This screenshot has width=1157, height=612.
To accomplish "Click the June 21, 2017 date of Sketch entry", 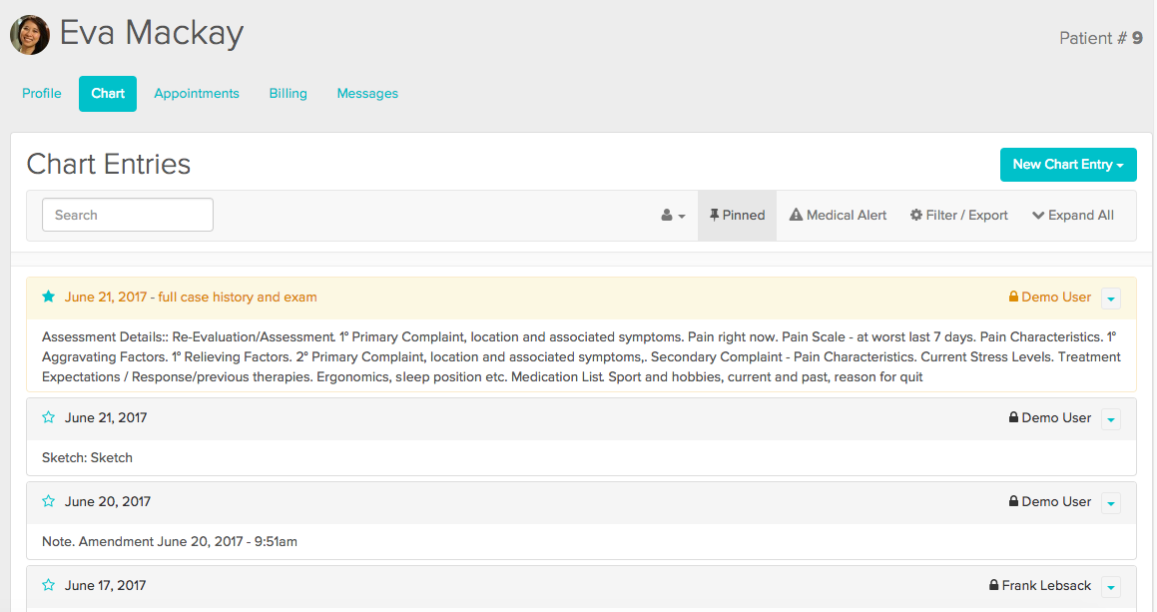I will pos(106,418).
